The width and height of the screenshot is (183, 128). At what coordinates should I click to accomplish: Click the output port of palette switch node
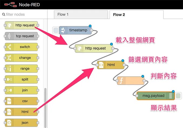pyautogui.click(x=38, y=47)
